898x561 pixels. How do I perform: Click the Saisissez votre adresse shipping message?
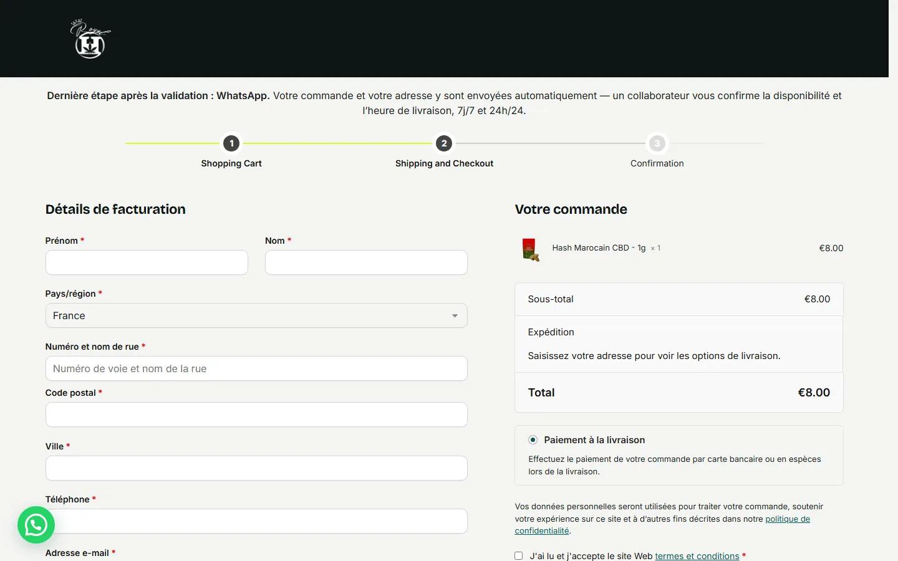pyautogui.click(x=654, y=356)
